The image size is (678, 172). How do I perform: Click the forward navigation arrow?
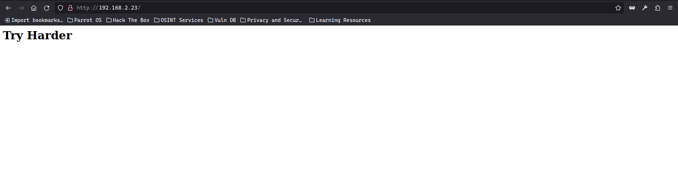pyautogui.click(x=21, y=8)
